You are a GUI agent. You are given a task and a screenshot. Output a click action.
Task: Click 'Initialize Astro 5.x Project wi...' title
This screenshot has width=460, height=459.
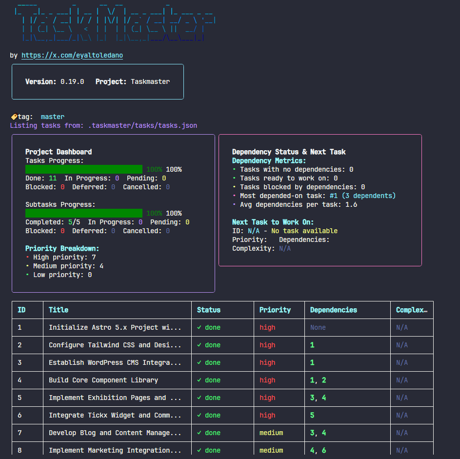pos(115,328)
